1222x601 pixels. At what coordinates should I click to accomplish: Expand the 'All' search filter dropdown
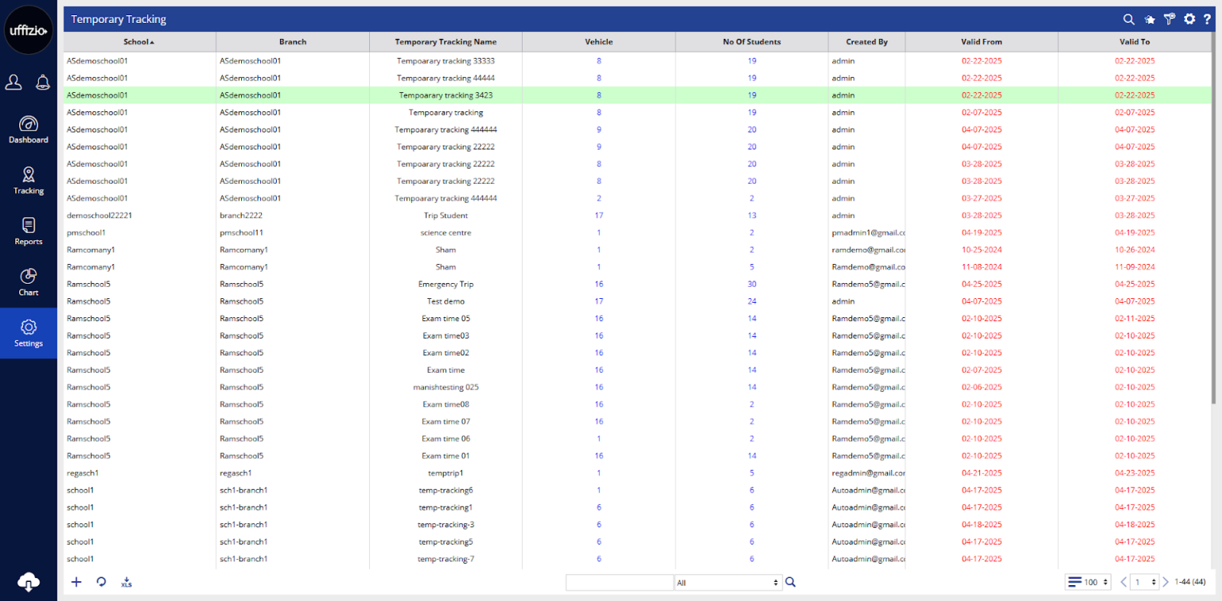(727, 583)
